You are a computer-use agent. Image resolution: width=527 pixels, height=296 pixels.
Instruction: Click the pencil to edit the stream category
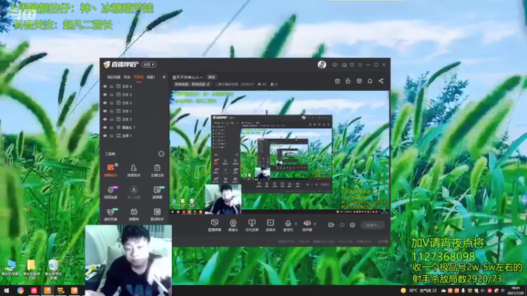tap(208, 85)
